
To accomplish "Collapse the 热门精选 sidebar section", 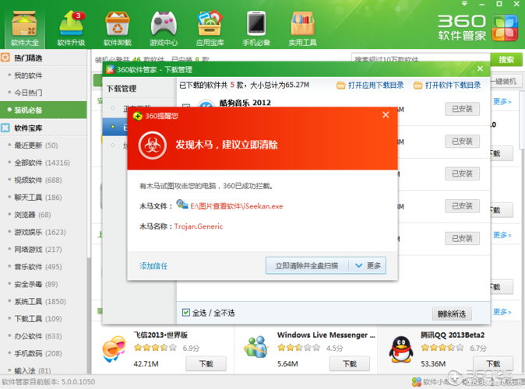I will pyautogui.click(x=28, y=58).
